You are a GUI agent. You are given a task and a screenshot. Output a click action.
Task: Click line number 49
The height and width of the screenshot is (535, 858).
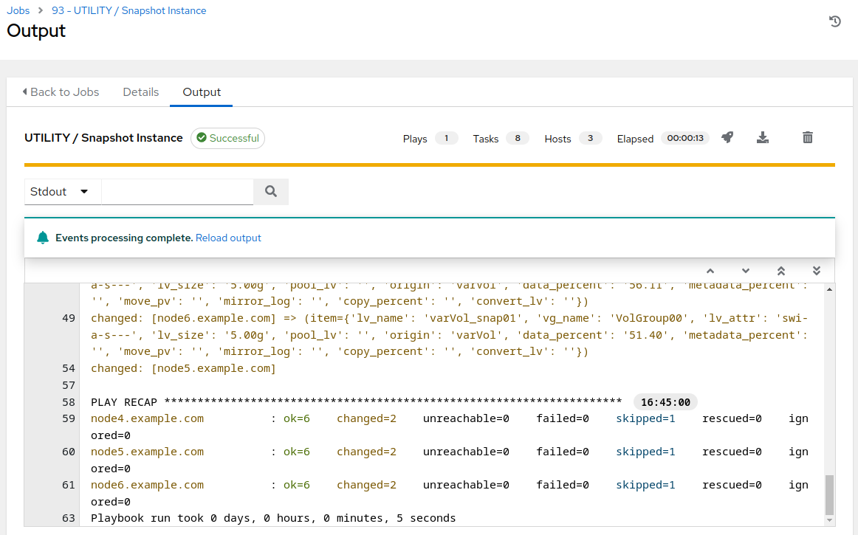[x=69, y=318]
